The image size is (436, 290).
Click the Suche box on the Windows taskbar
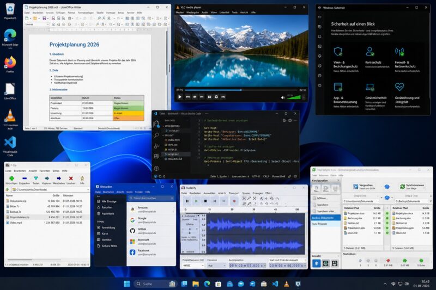click(155, 283)
